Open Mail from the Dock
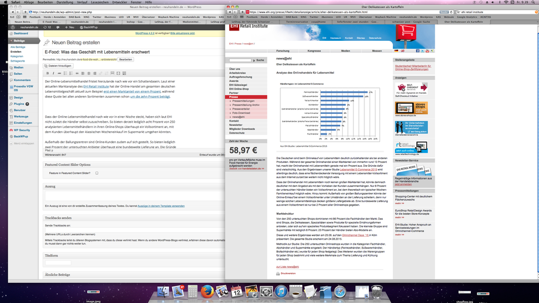This screenshot has height=303, width=539. click(x=178, y=292)
